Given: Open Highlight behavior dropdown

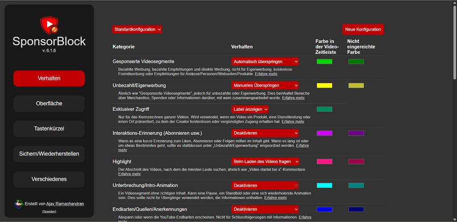Looking at the screenshot, I should click(265, 161).
